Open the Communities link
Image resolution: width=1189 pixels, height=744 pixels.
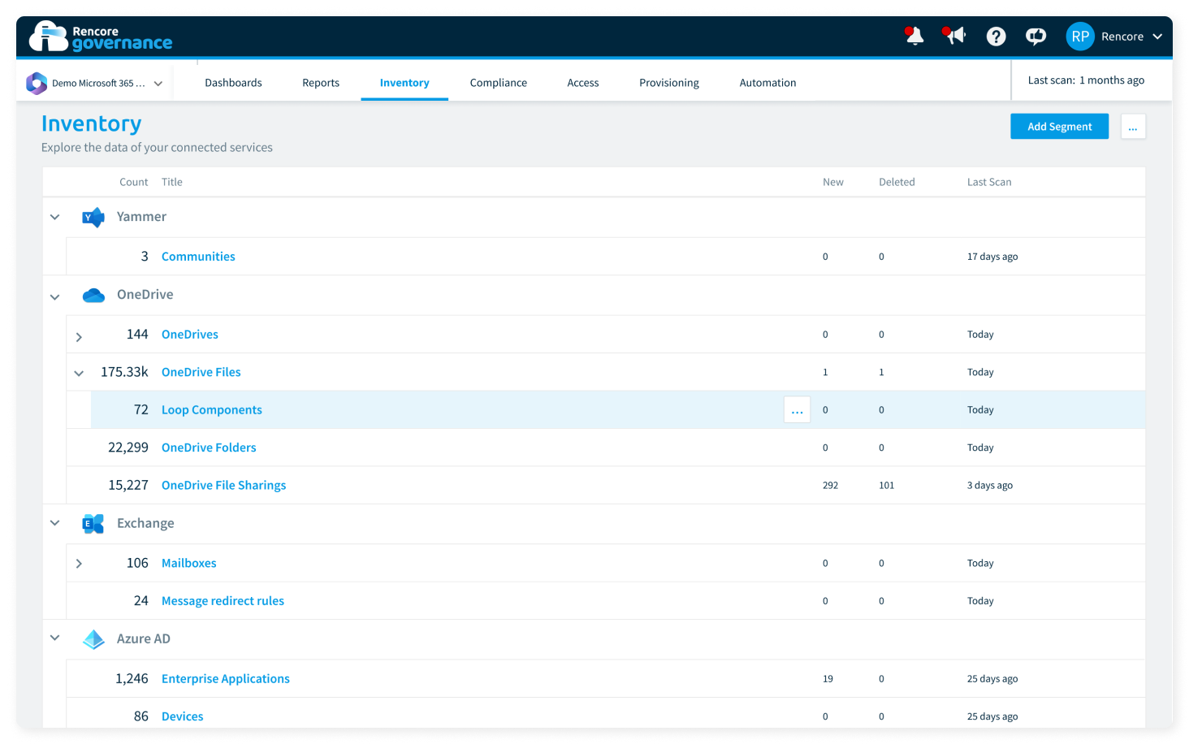tap(198, 257)
